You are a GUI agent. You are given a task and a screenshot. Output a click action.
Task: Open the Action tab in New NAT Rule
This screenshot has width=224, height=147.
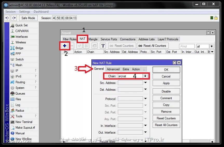pos(136,69)
